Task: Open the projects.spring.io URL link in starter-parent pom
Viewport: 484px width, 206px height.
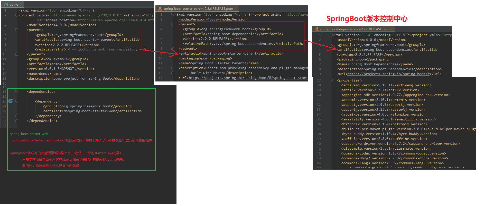Action: point(248,78)
